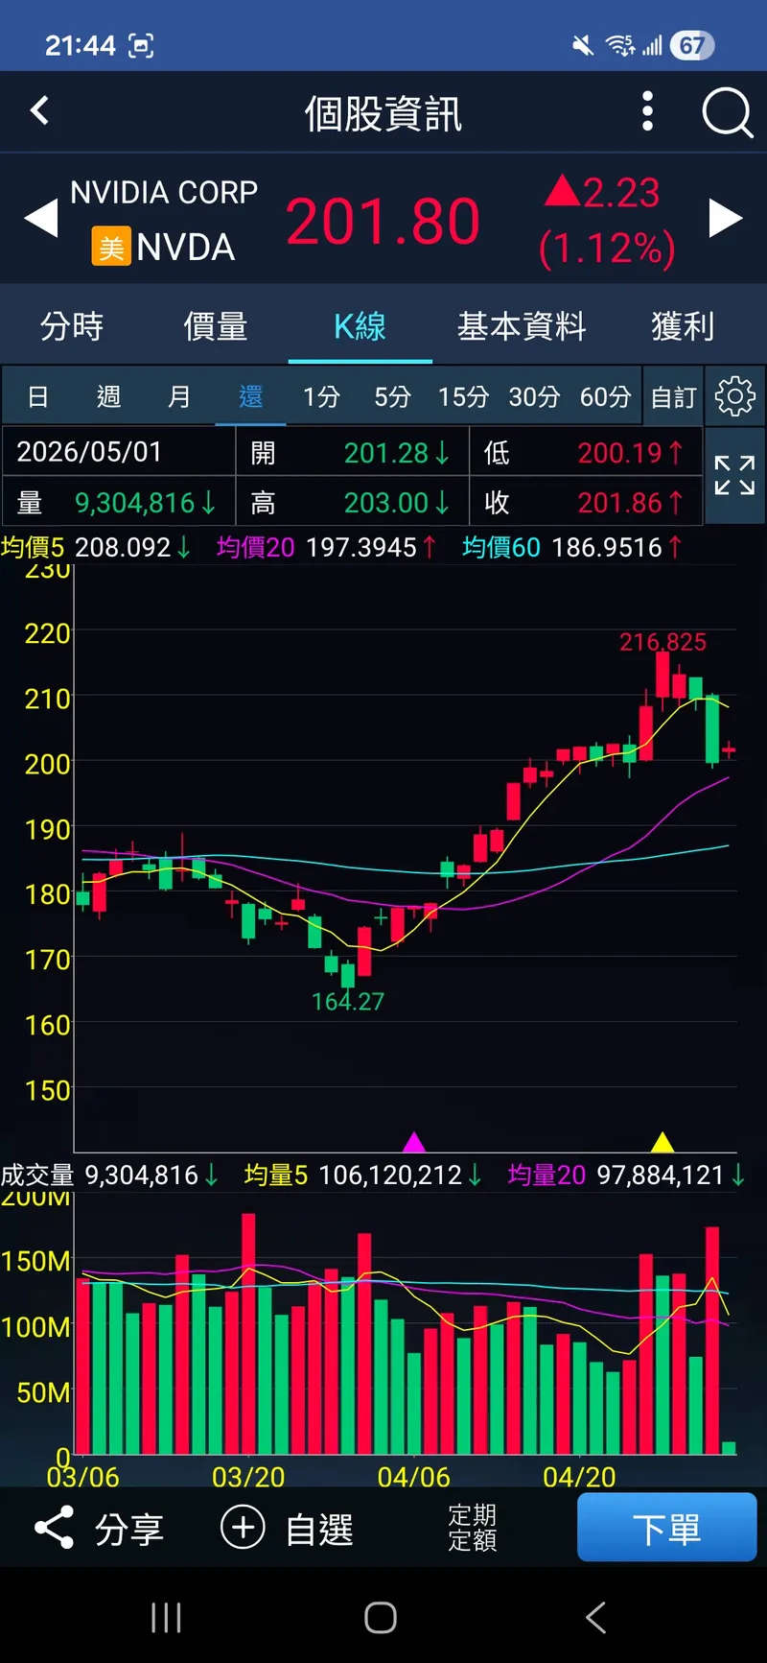Screen dimensions: 767x1663
Task: Select 5分 interval
Action: click(392, 396)
